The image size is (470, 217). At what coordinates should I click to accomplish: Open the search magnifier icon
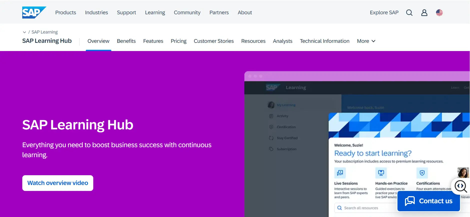pos(409,13)
